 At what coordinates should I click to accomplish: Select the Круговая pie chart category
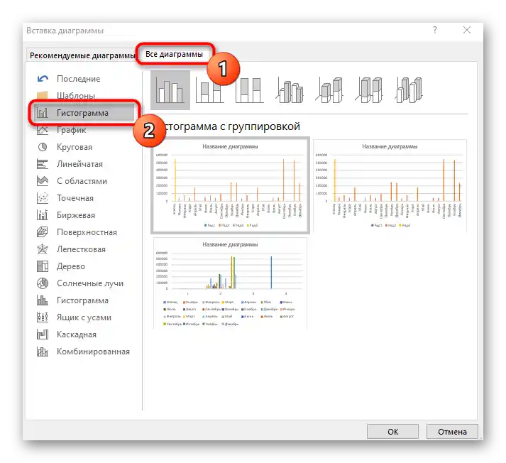click(x=83, y=147)
